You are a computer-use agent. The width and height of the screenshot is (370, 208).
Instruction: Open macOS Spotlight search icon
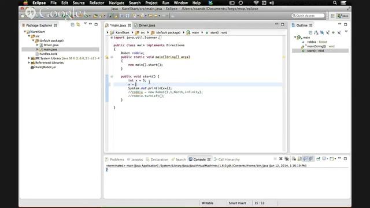(335, 3)
